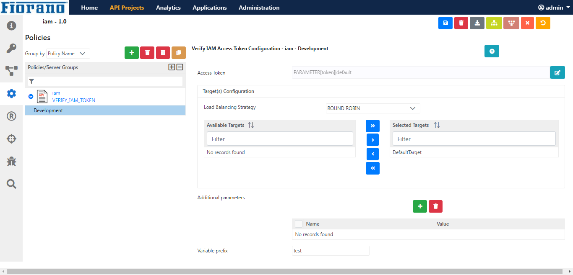Open the Applications menu

(210, 8)
